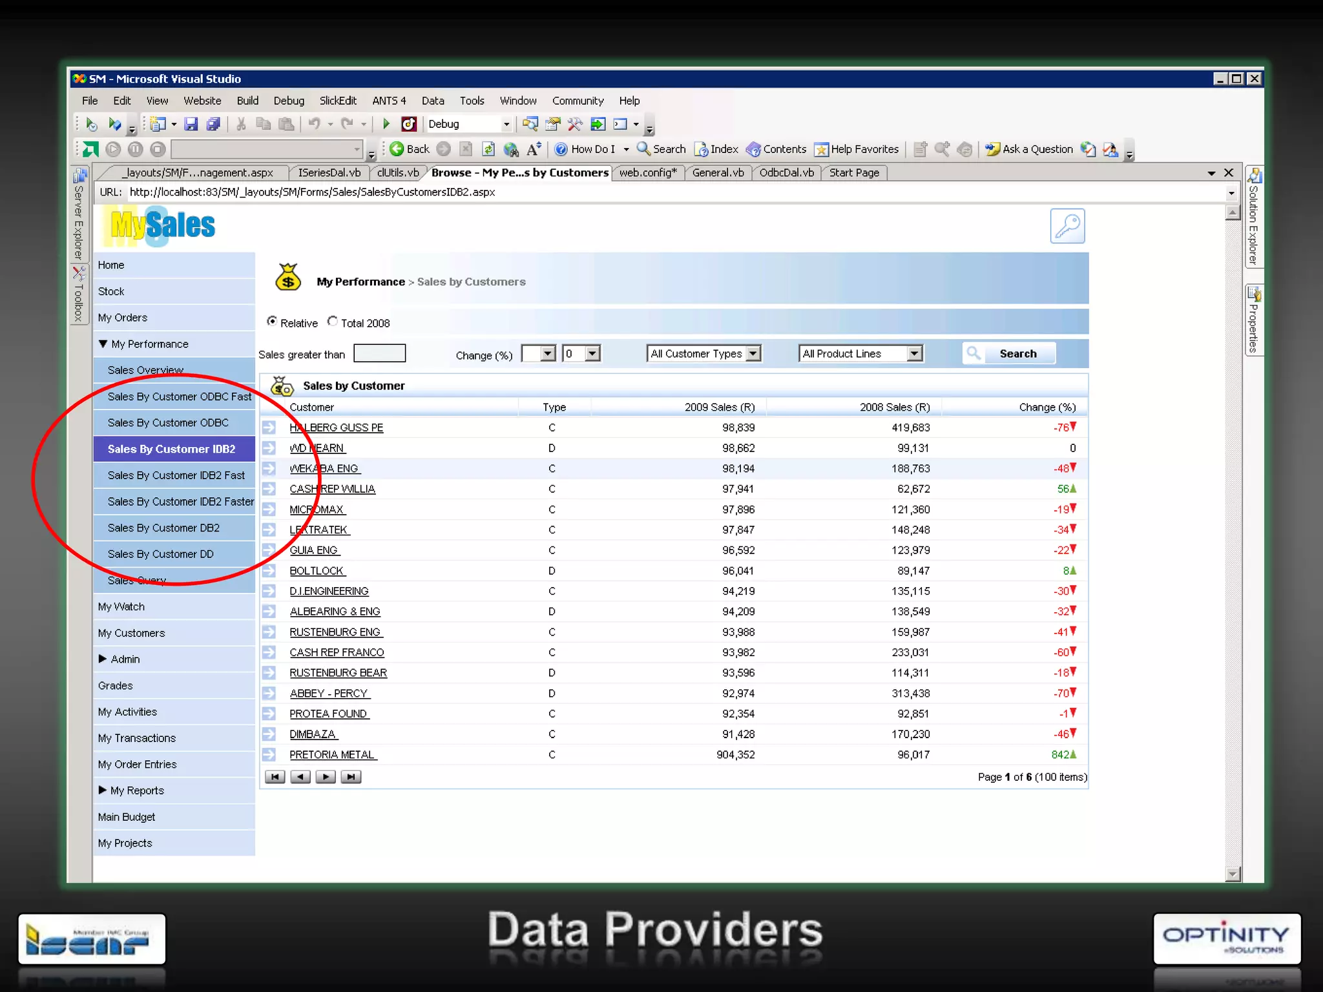
Task: Open All Product Lines dropdown
Action: 914,353
